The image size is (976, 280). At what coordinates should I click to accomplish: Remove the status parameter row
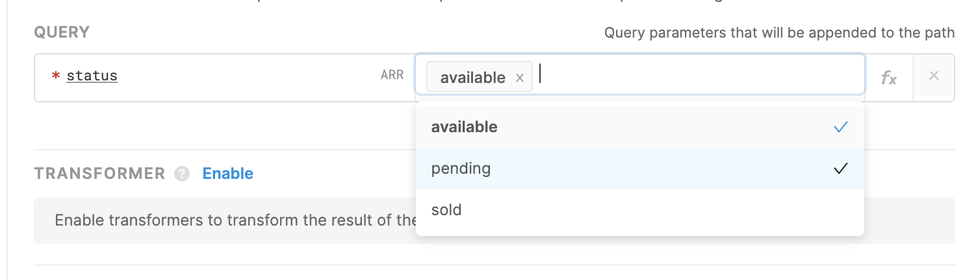point(934,76)
